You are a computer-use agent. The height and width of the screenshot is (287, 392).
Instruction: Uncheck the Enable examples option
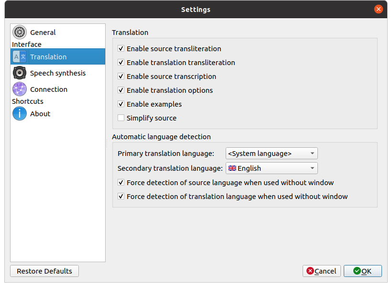pos(121,104)
